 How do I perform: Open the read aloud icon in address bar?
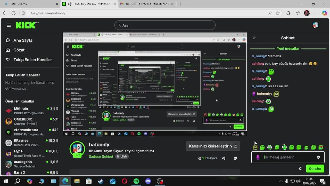pyautogui.click(x=270, y=13)
